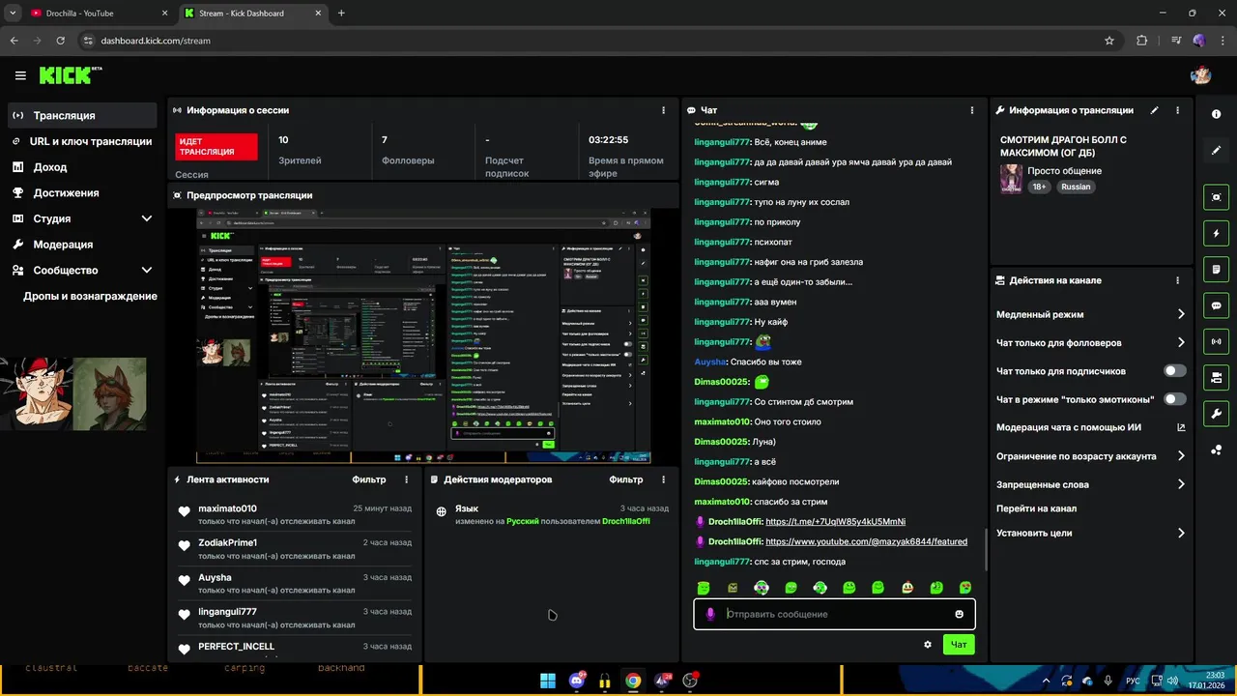
Task: Click the browser address bar URL
Action: click(155, 41)
